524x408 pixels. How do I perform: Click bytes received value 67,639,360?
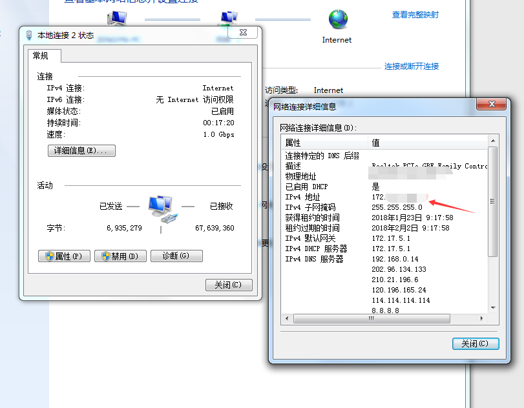point(215,228)
